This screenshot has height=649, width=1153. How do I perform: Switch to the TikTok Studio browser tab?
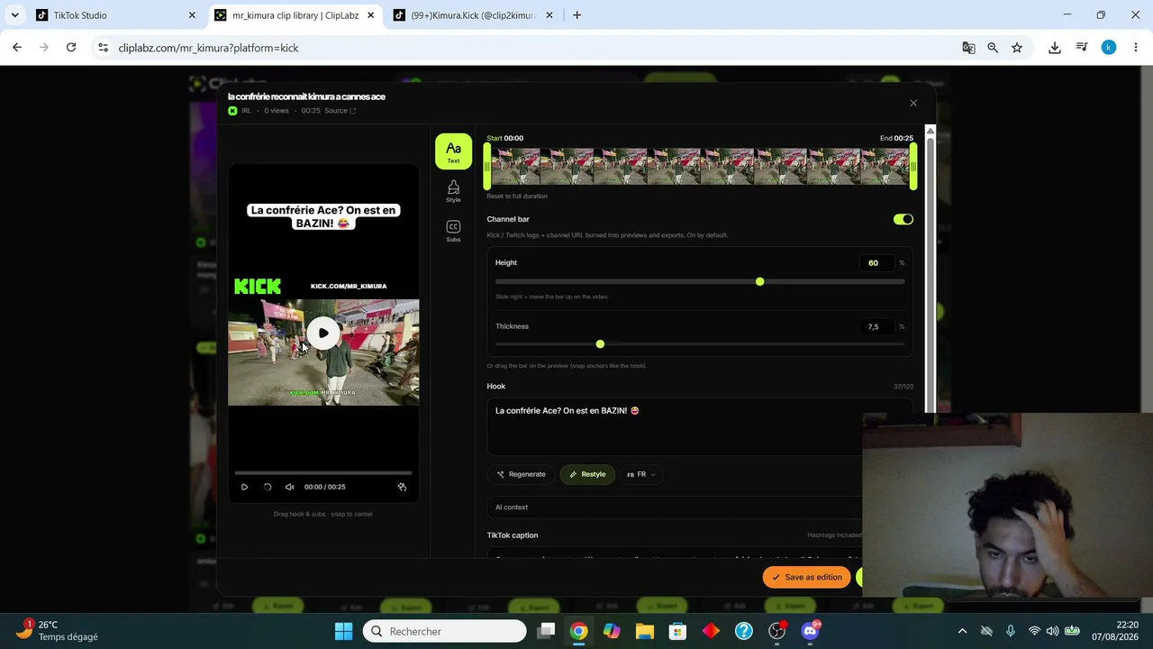113,15
